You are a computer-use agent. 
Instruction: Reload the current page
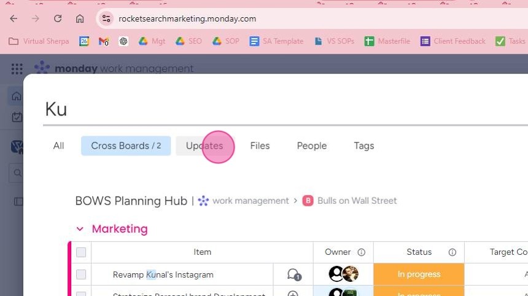pyautogui.click(x=58, y=18)
